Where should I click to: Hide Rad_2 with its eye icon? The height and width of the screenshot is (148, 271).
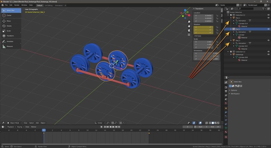point(268,29)
